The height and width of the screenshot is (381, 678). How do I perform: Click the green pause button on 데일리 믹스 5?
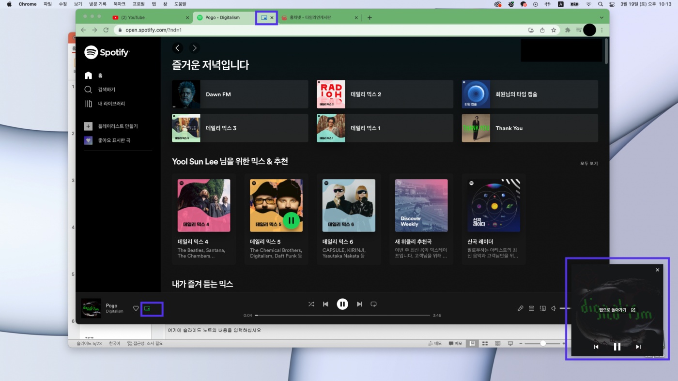(291, 220)
